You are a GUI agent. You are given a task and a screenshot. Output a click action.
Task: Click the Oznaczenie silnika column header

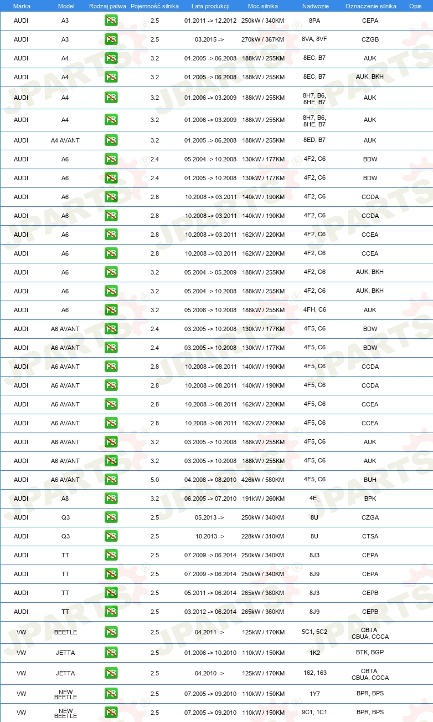click(370, 6)
